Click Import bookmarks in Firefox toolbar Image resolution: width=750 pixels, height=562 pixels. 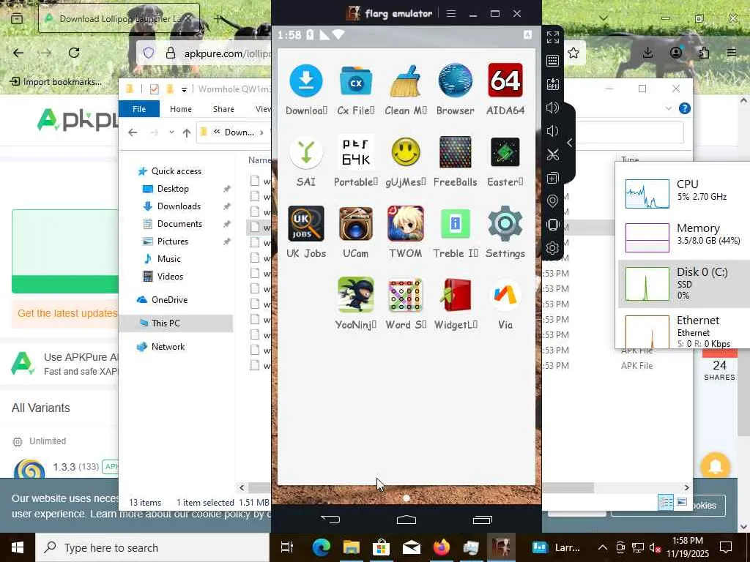[x=56, y=82]
